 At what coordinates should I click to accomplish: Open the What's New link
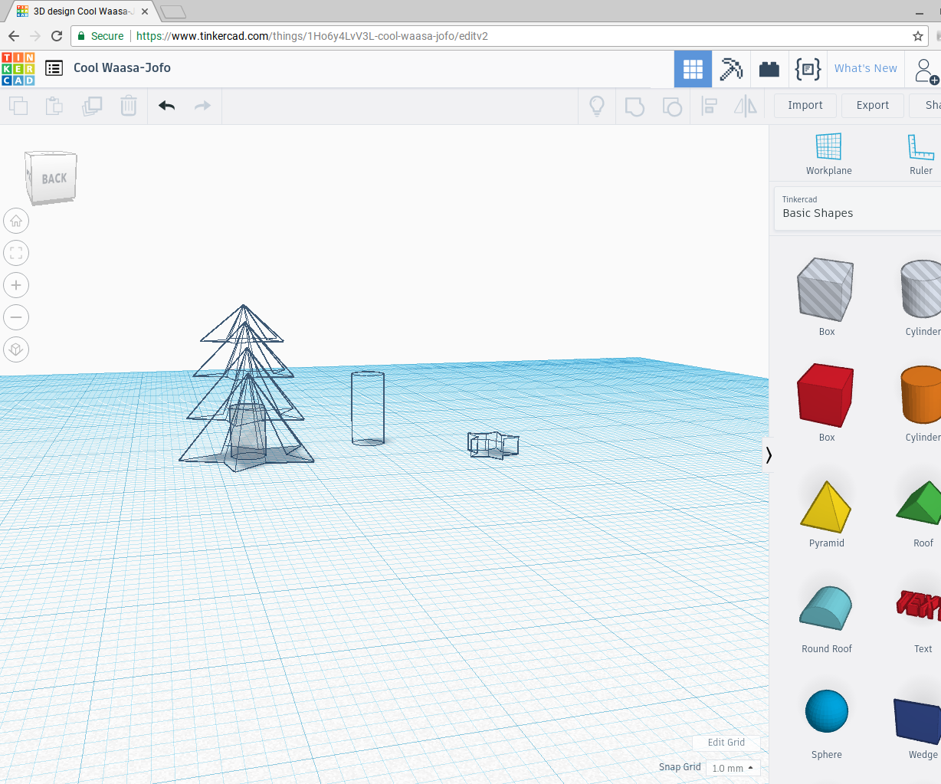(x=865, y=68)
